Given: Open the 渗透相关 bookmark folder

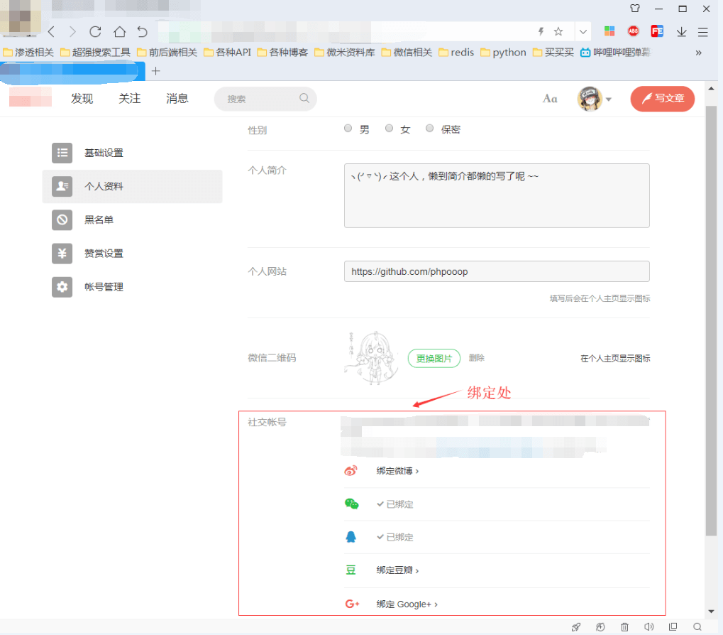Looking at the screenshot, I should tap(28, 53).
